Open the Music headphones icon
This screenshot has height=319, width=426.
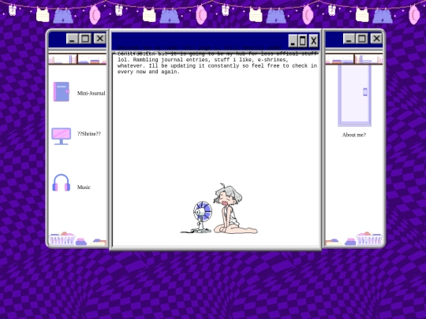tap(61, 183)
